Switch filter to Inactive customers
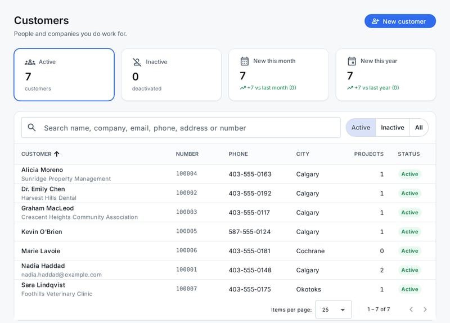450x323 pixels. [x=393, y=128]
